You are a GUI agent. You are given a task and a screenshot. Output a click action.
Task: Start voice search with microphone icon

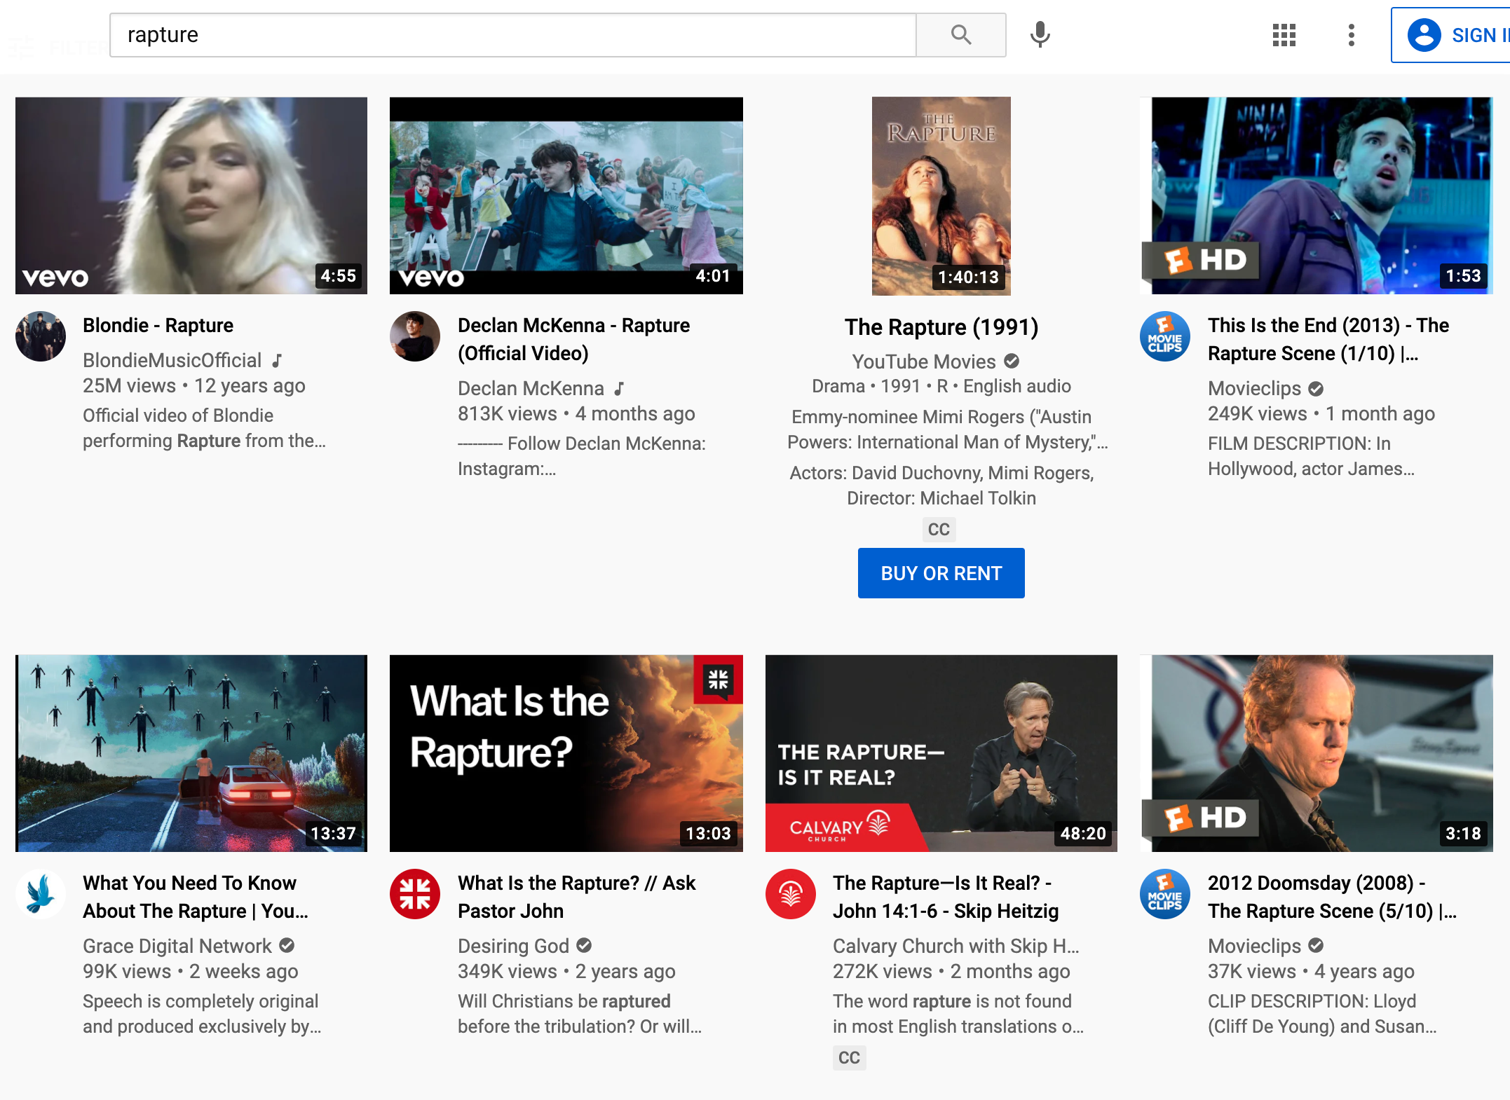pos(1040,35)
